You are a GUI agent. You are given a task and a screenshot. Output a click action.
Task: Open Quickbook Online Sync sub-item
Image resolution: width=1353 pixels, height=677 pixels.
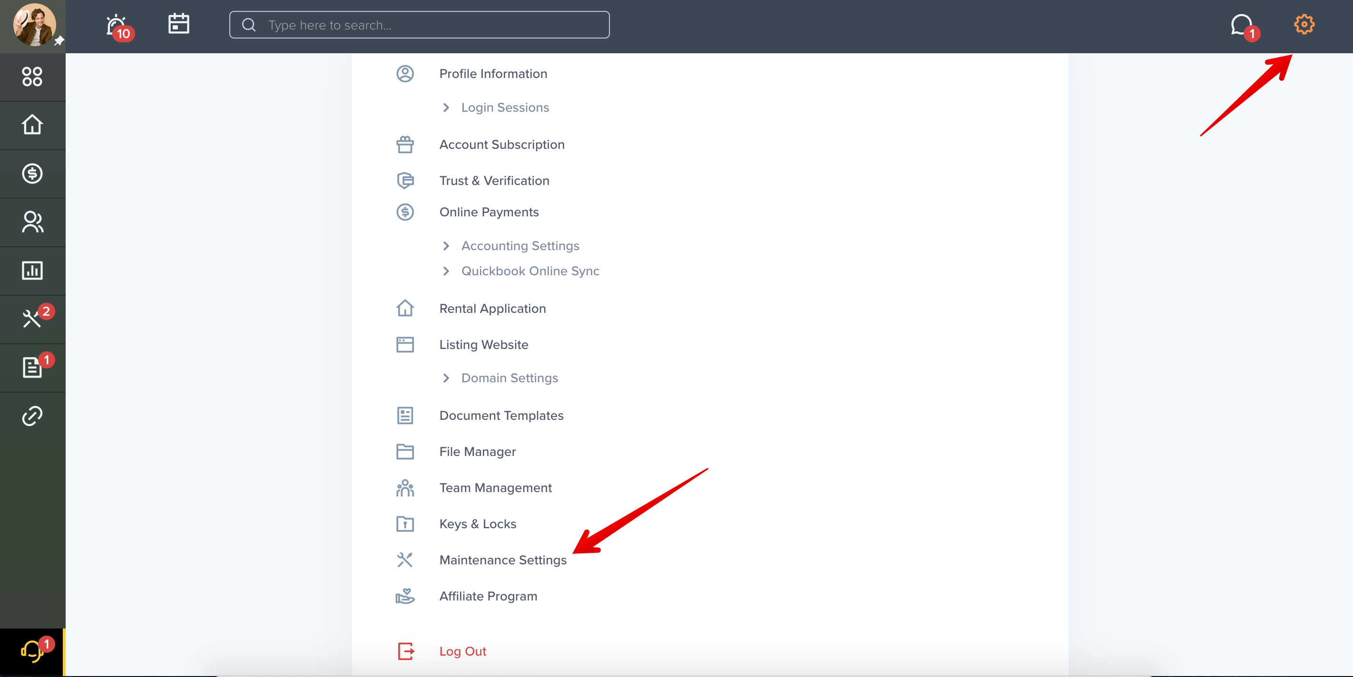click(x=530, y=271)
